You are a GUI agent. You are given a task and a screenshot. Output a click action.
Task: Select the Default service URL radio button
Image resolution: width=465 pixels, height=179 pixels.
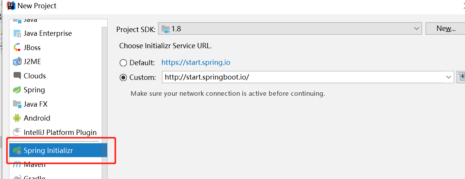click(123, 63)
